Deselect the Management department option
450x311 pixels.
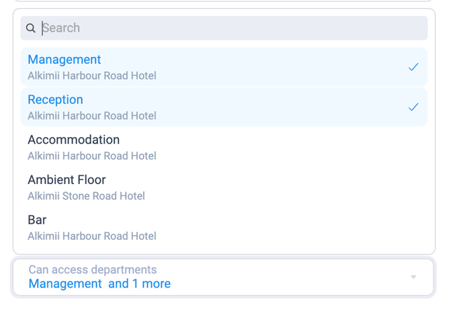(x=224, y=67)
